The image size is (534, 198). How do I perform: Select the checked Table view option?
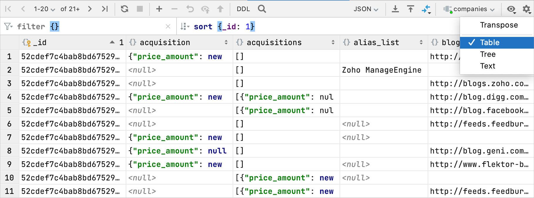490,42
